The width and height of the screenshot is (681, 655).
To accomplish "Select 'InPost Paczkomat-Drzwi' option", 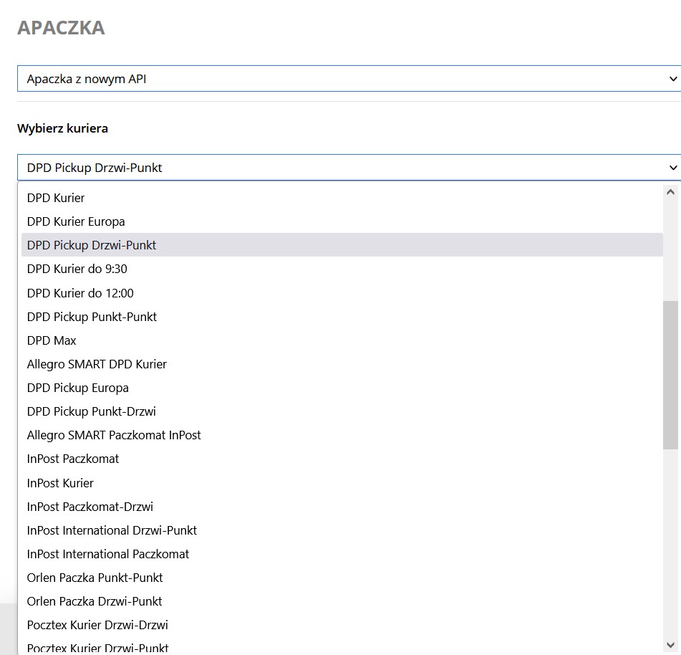I will 342,507.
